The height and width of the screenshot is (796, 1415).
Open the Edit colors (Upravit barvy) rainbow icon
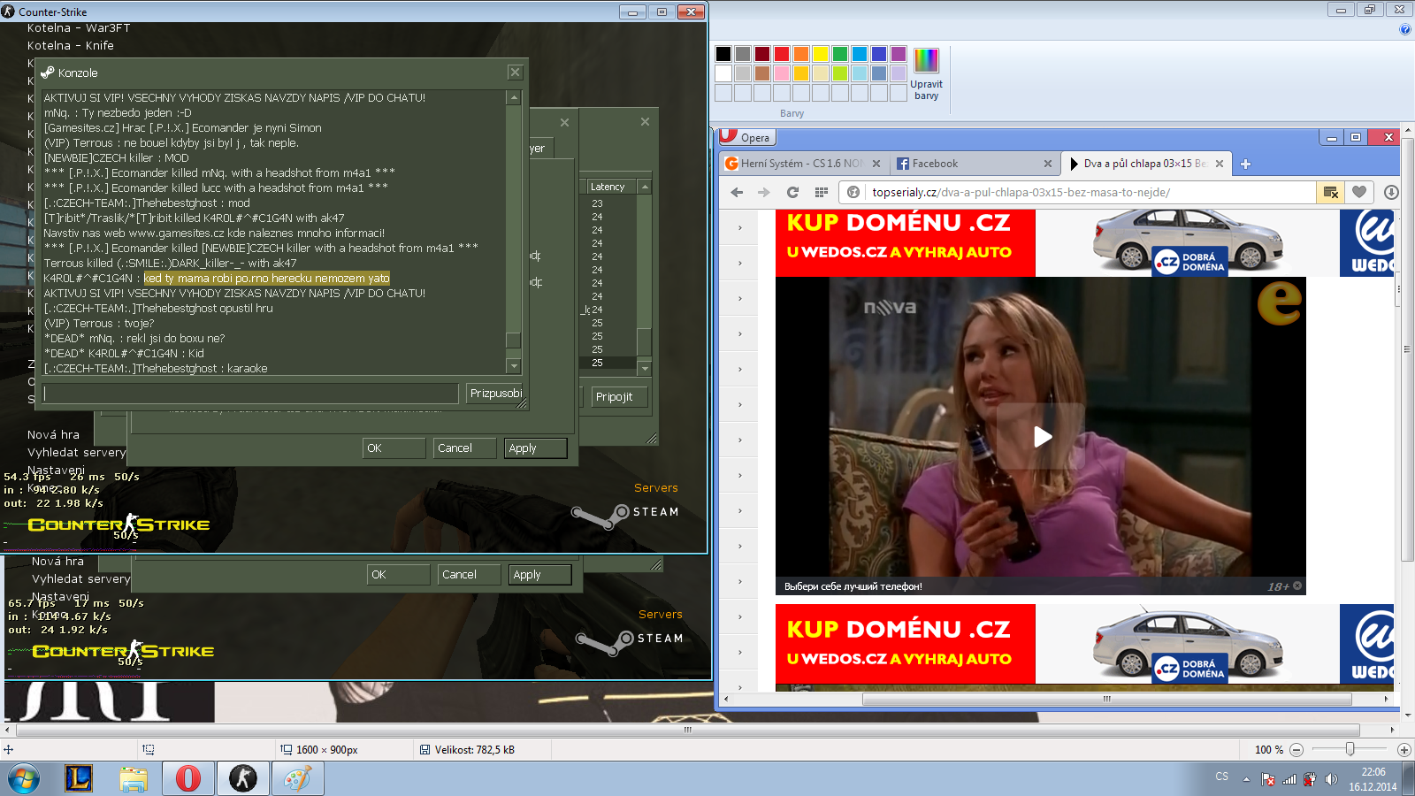point(926,61)
